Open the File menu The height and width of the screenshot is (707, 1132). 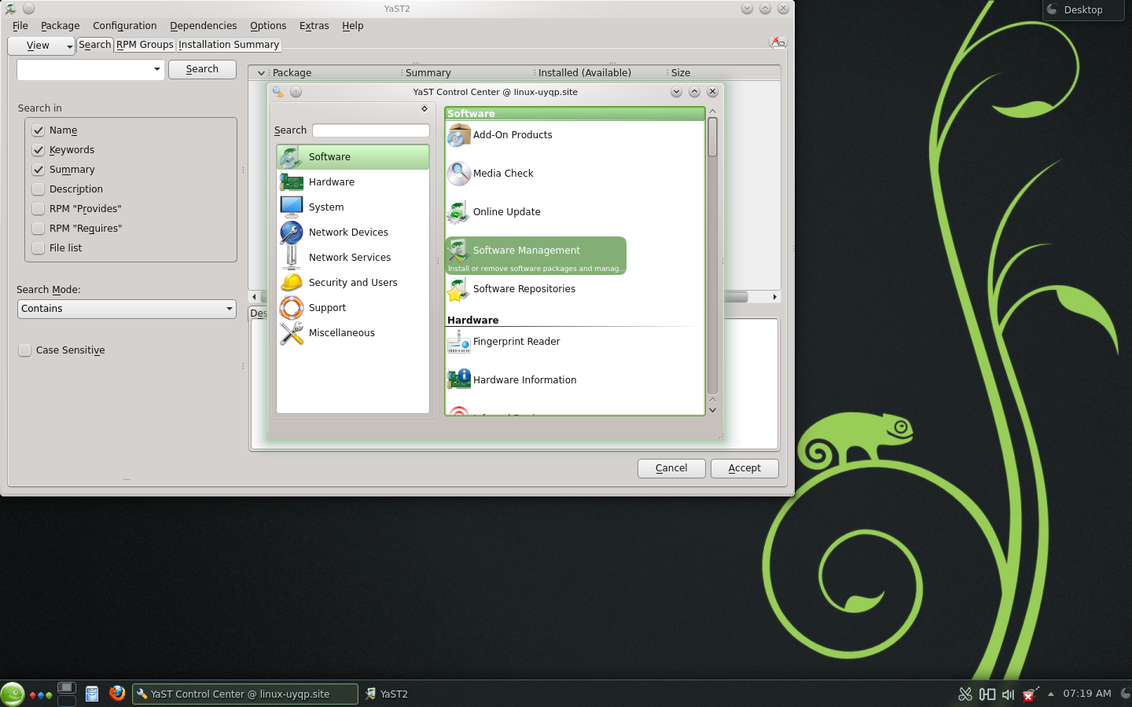click(20, 26)
